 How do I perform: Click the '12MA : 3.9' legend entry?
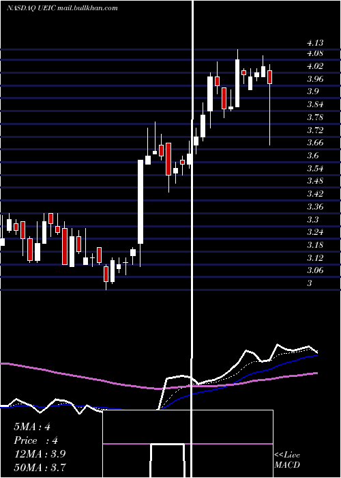(x=40, y=454)
